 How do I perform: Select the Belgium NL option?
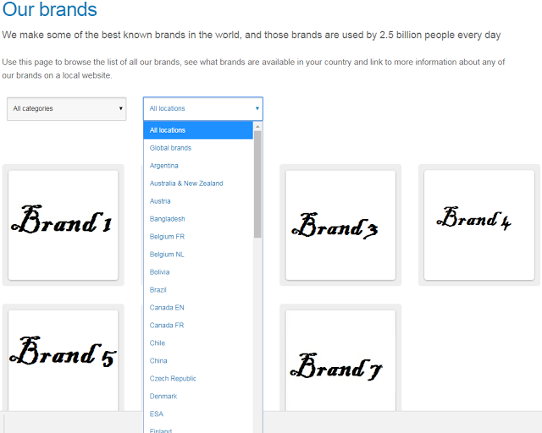coord(198,255)
